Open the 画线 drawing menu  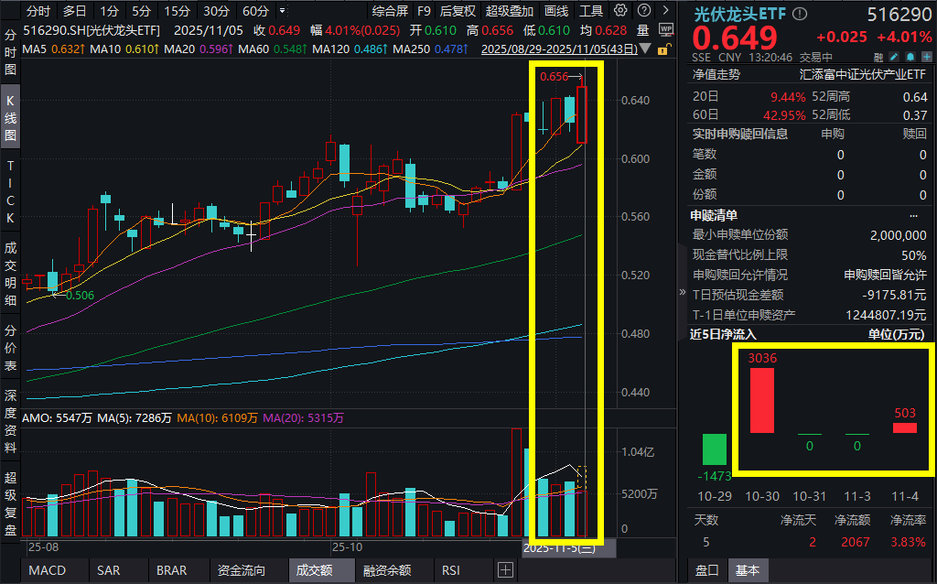(555, 10)
